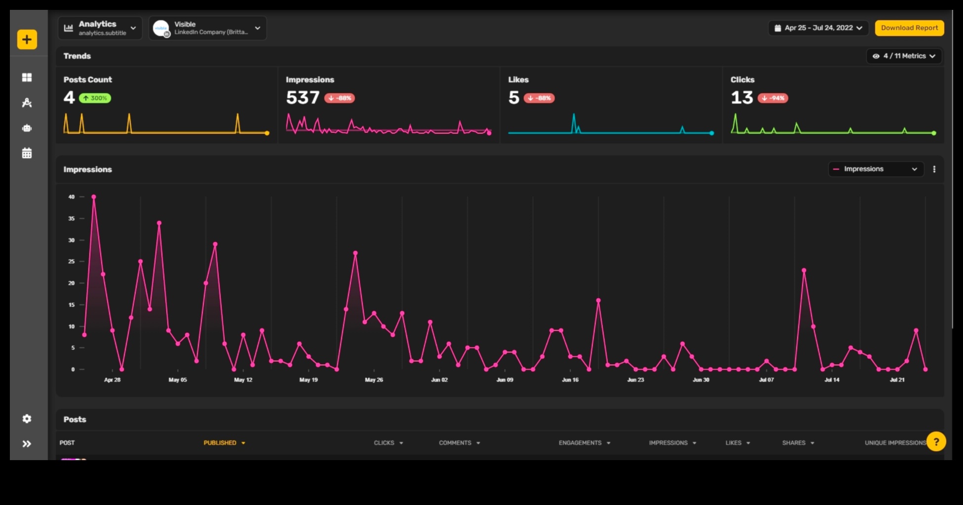963x505 pixels.
Task: Expand the Analytics section dropdown
Action: [x=100, y=28]
